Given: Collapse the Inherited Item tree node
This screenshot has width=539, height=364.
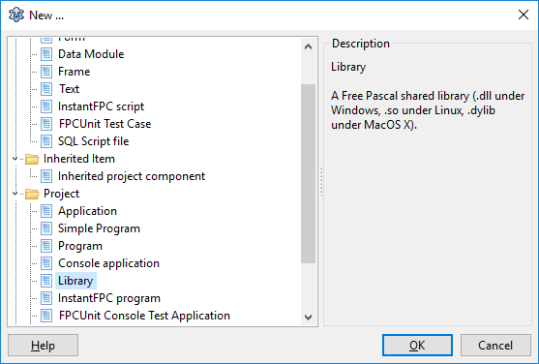Looking at the screenshot, I should [x=15, y=159].
